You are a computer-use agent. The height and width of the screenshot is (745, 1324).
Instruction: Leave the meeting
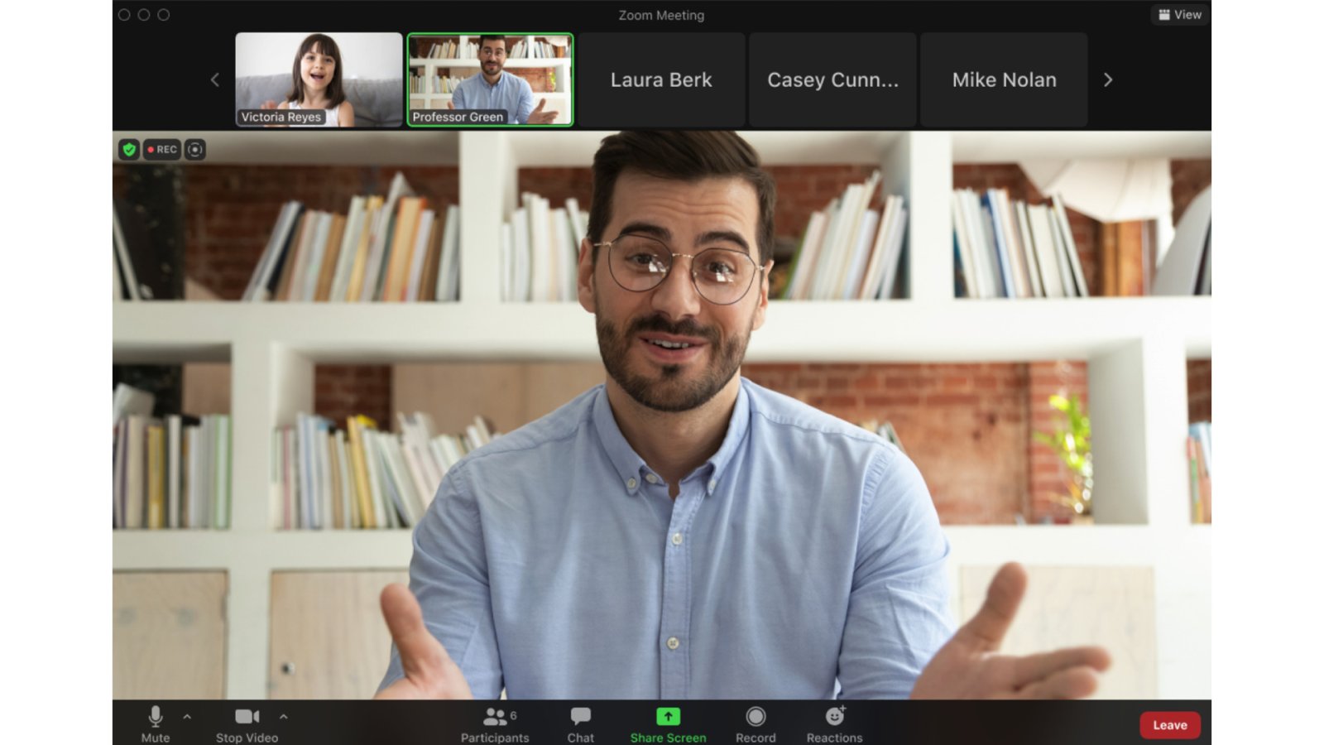point(1169,725)
